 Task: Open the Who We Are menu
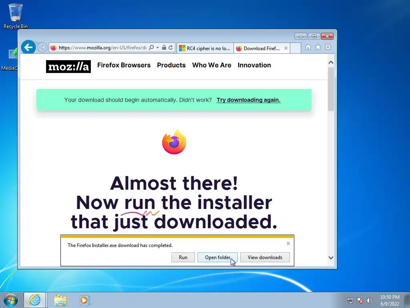click(x=212, y=65)
